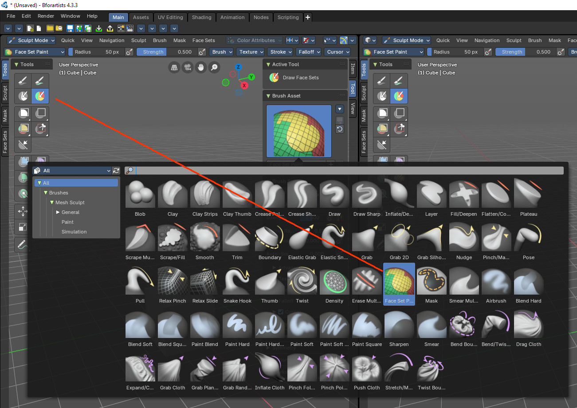The image size is (577, 408).
Task: Pick the Clay Strips brush
Action: [205, 197]
